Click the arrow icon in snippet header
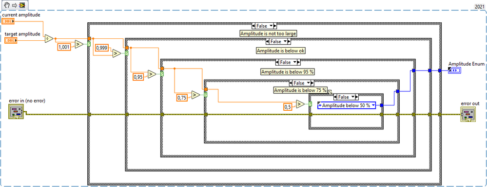487x187 pixels. click(14, 5)
